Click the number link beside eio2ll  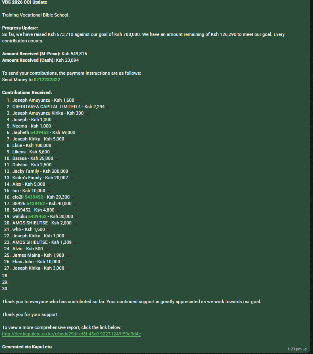(x=34, y=197)
